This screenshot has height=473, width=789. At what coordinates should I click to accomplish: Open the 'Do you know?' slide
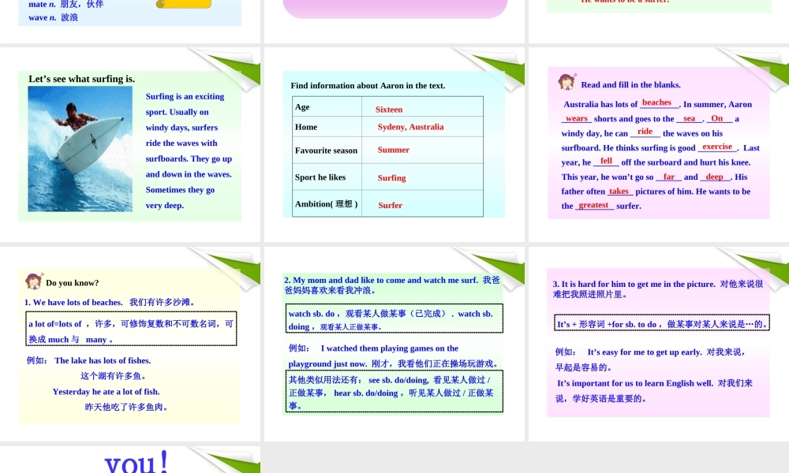(130, 344)
